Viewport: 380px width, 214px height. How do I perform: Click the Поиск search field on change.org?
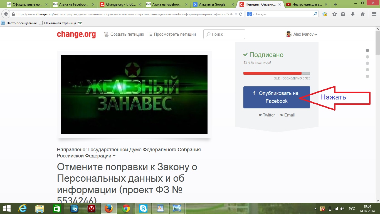tap(224, 34)
